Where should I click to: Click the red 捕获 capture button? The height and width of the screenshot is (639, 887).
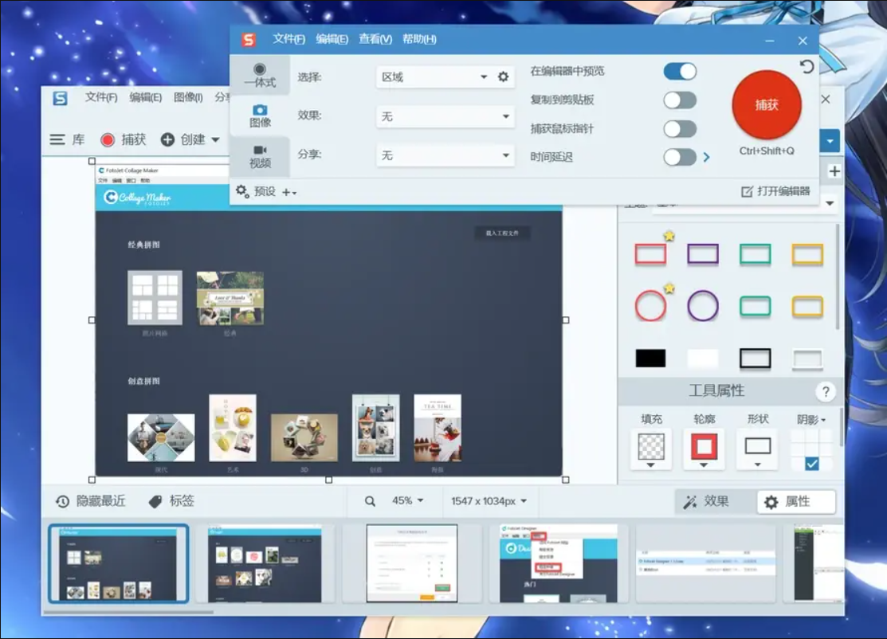766,105
